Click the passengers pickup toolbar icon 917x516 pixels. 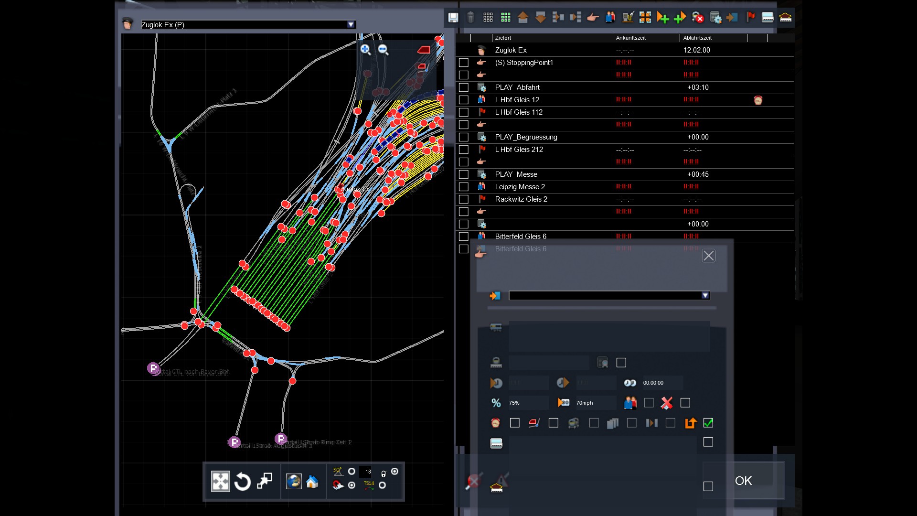point(610,18)
